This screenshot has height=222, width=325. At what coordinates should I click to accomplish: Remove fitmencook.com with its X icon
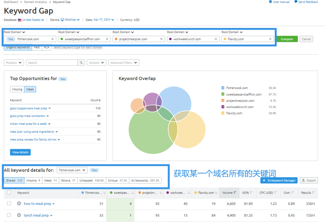(x=53, y=39)
